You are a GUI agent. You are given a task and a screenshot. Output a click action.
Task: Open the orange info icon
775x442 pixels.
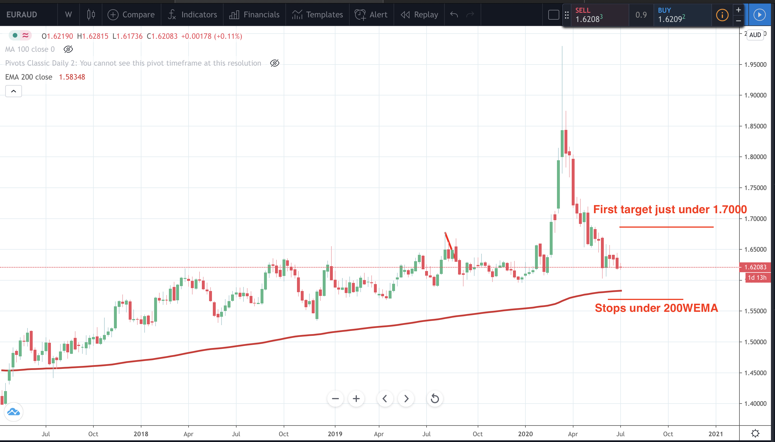[722, 15]
